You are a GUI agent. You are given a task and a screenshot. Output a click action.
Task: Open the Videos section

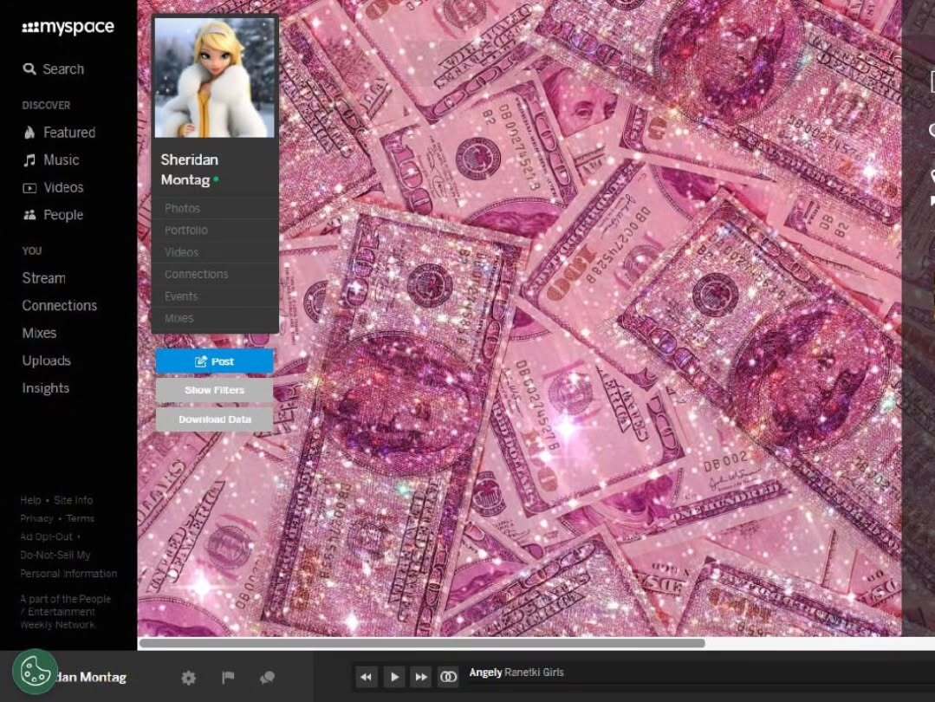click(x=63, y=187)
